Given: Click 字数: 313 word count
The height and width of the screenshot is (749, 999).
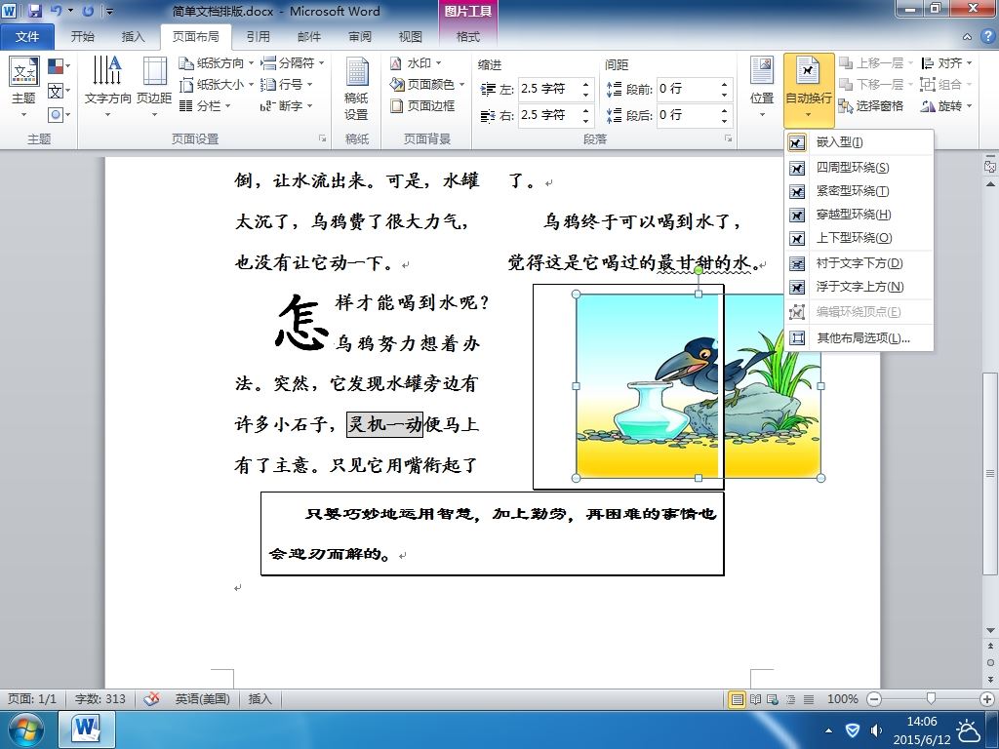Looking at the screenshot, I should click(x=100, y=698).
